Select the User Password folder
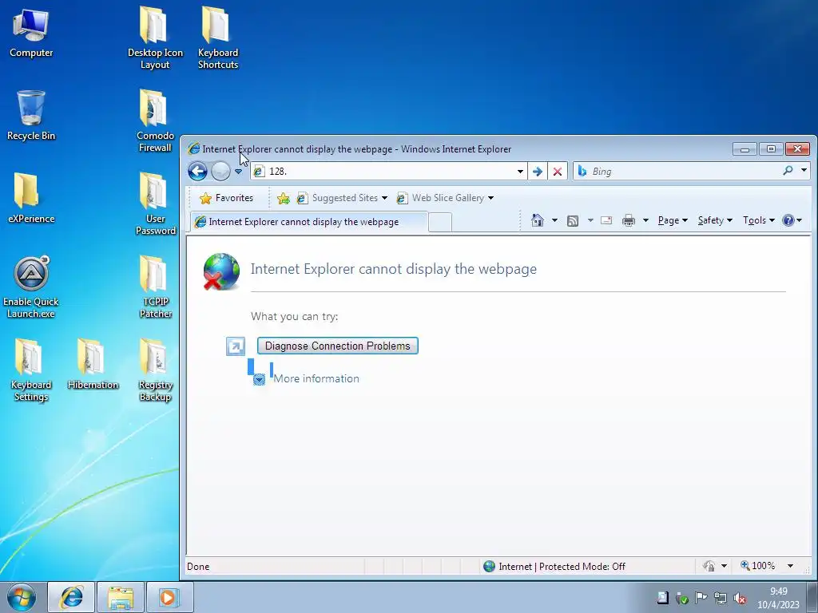Image resolution: width=818 pixels, height=613 pixels. [x=155, y=204]
